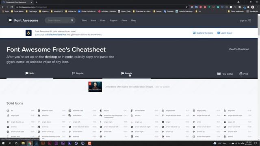Switch to the Regular tab
Image resolution: width=260 pixels, height=146 pixels.
[x=78, y=73]
